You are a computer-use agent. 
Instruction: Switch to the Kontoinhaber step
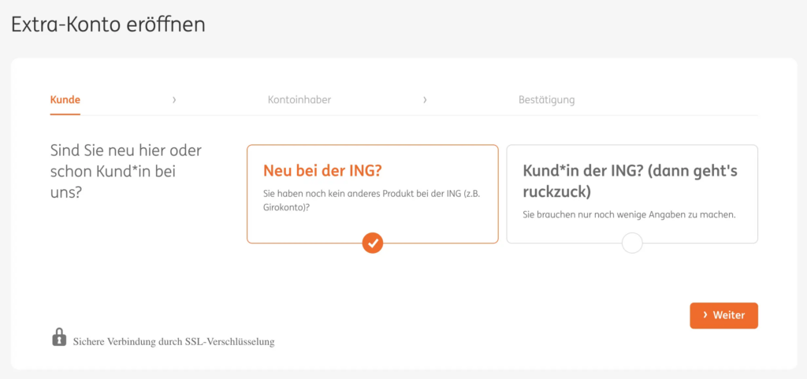pos(299,100)
